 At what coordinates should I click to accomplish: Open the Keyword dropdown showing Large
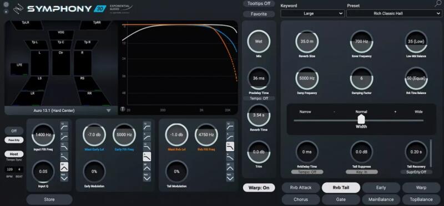[312, 13]
